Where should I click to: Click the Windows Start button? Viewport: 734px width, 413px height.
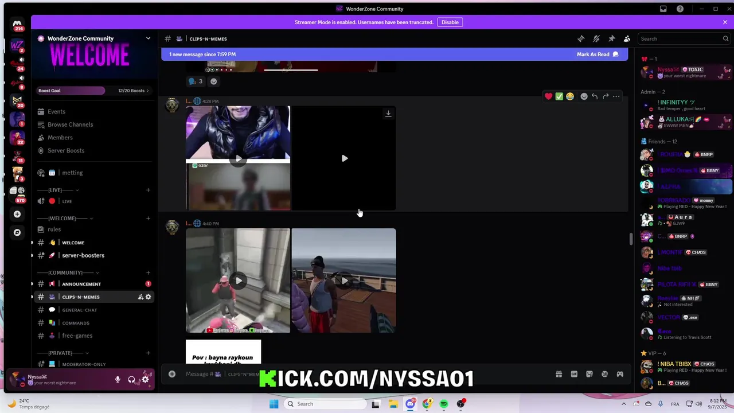coord(274,404)
